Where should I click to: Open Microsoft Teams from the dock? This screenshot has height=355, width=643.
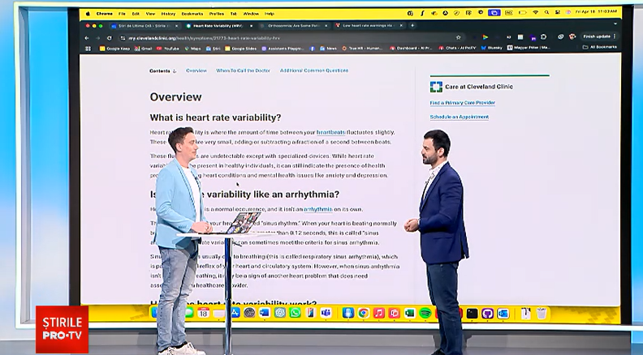click(x=326, y=313)
